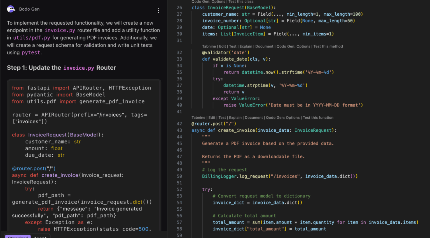This screenshot has width=430, height=238.
Task: Click Explain above the create_invoice route
Action: (x=235, y=117)
